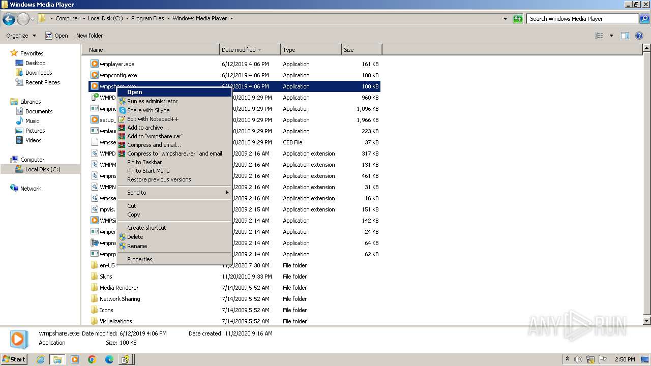The height and width of the screenshot is (366, 651).
Task: Select Recent Places in sidebar
Action: tap(42, 82)
